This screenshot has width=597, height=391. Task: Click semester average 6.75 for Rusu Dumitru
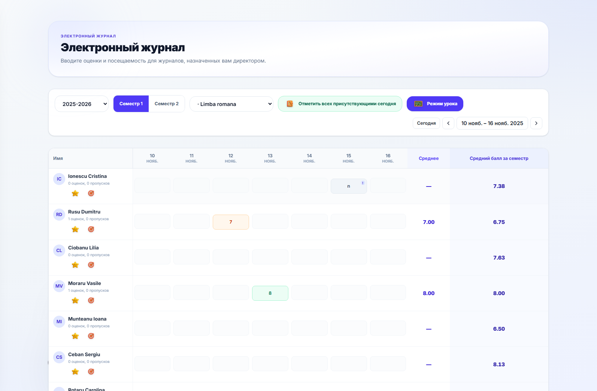(499, 222)
